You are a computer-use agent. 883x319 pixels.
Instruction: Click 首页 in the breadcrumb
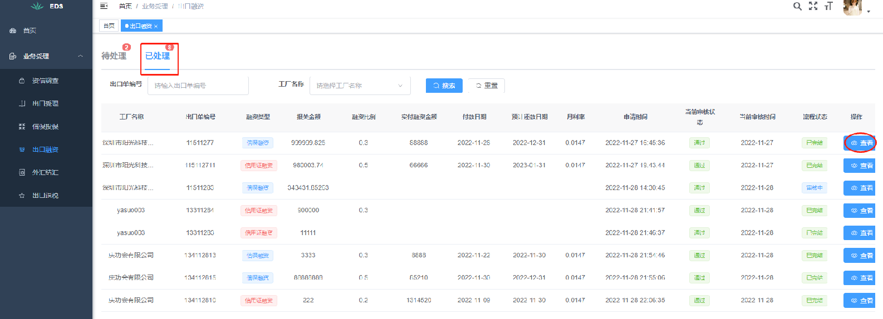[x=125, y=6]
